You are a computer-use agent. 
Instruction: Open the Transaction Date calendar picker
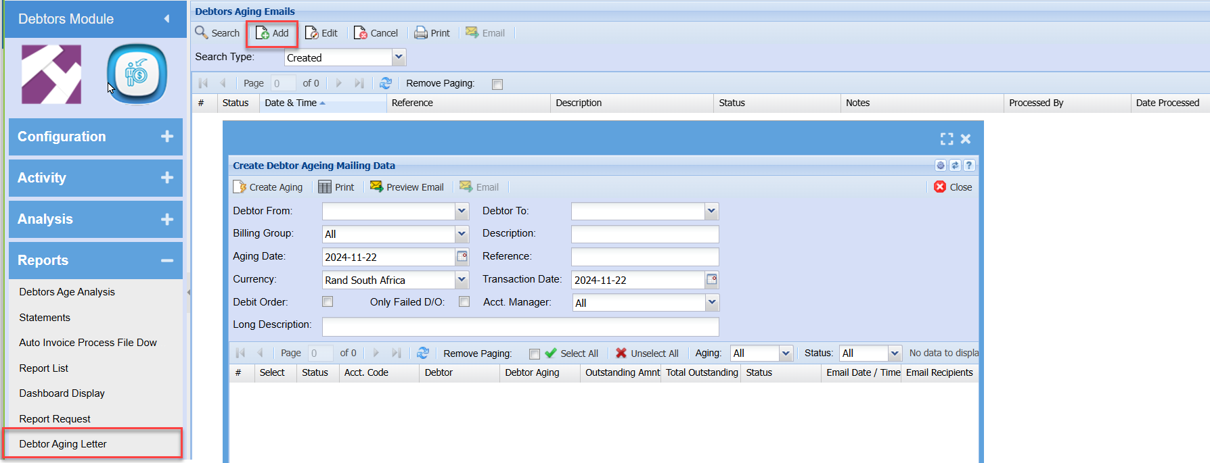711,279
